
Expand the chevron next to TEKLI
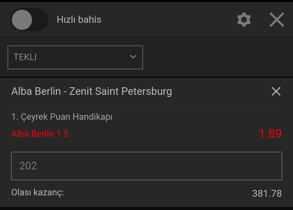pos(133,57)
